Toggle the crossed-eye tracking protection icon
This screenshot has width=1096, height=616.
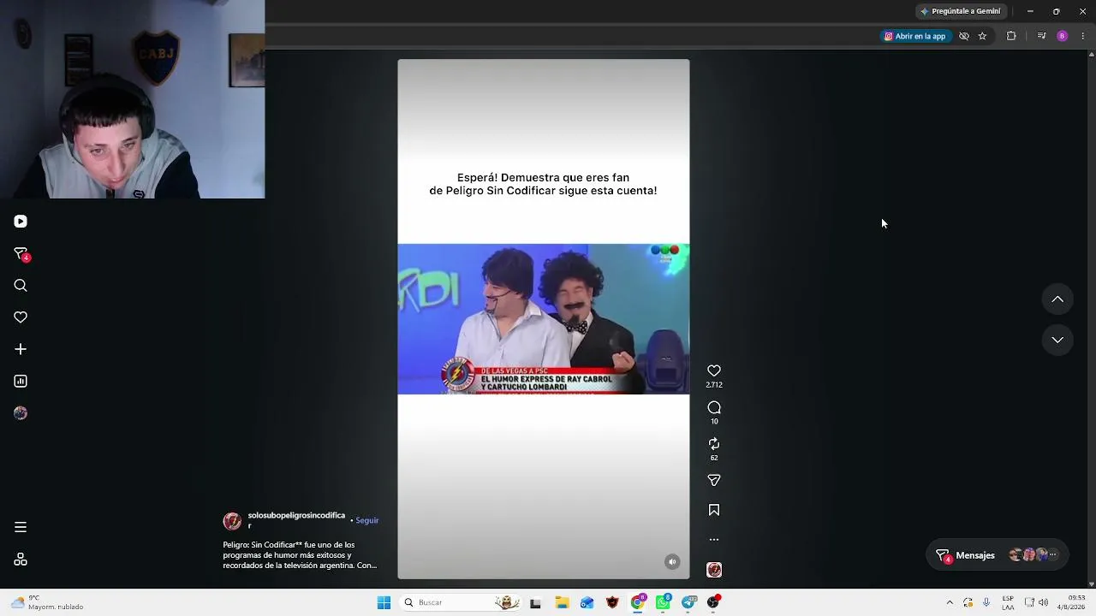964,36
